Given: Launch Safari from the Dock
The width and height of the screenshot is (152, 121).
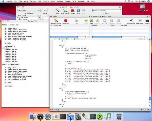Looking at the screenshot, I should [x=48, y=116].
